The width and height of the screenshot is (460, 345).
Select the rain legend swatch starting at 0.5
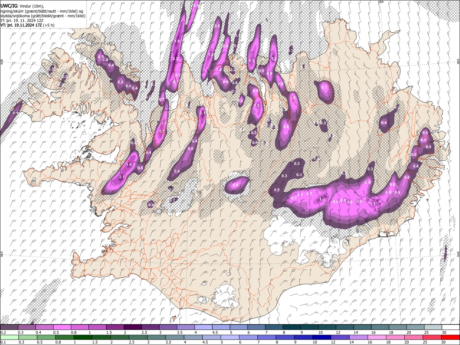(x=46, y=337)
